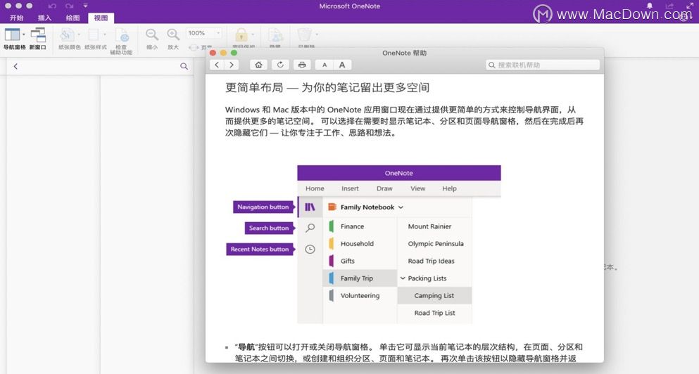Click the password protection lock icon
This screenshot has width=699, height=374.
coord(241,34)
